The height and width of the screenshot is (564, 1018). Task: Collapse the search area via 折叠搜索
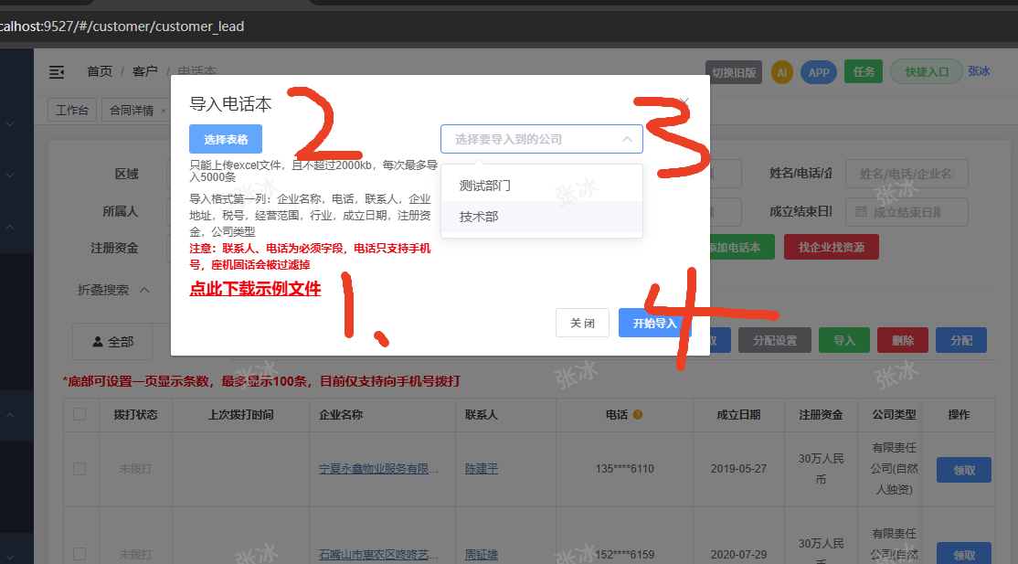[113, 290]
